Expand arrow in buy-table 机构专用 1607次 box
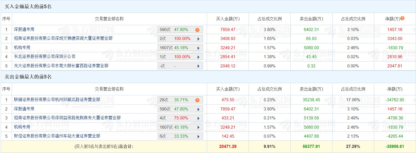Viewport: 416px width, 153px height. coord(198,48)
